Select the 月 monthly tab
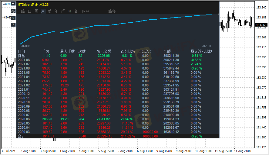Viewport: 269px width, 155px height. (43, 11)
